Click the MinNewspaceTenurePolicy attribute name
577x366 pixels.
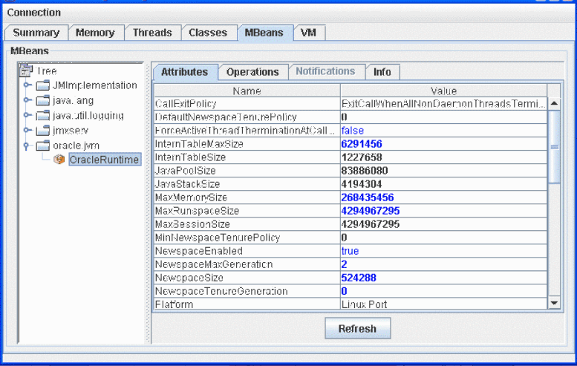pyautogui.click(x=218, y=238)
